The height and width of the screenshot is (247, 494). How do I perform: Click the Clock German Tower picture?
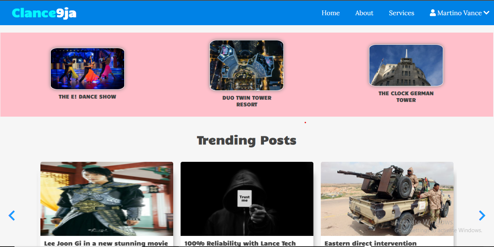click(406, 65)
